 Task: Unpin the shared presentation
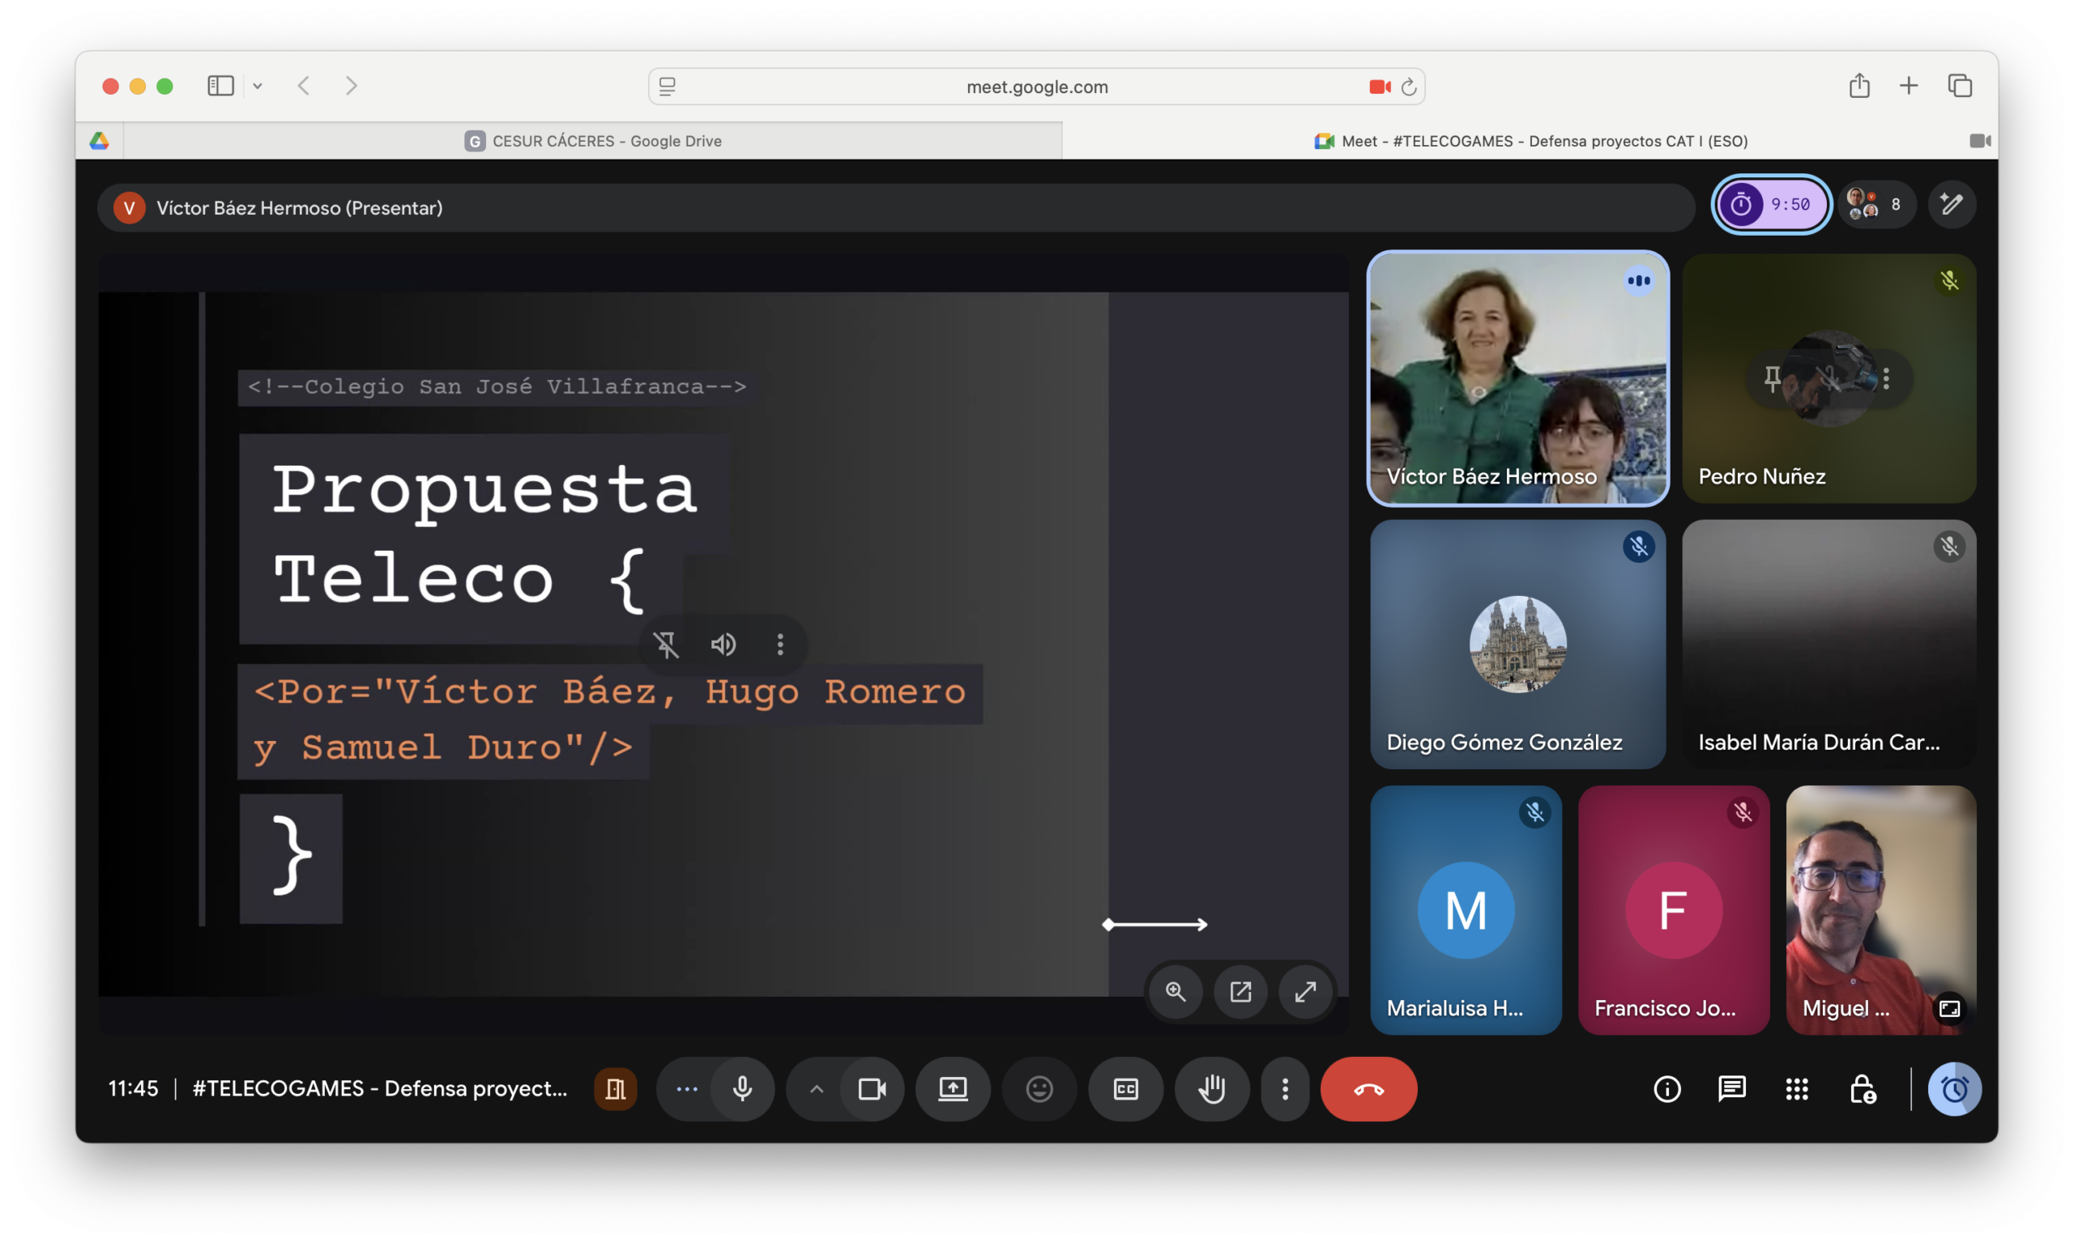click(666, 644)
